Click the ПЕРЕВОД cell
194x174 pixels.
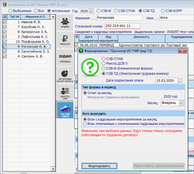tap(108, 45)
